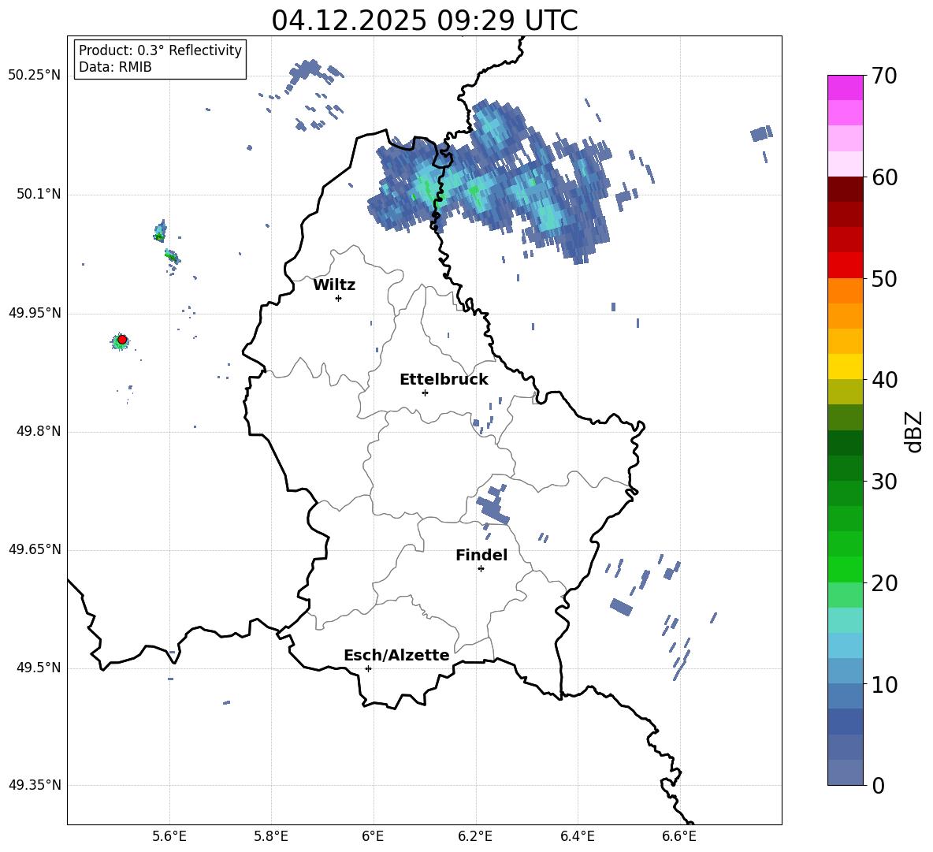Select the Wiltz city label
Viewport: 933px width, 852px height.
(x=334, y=285)
